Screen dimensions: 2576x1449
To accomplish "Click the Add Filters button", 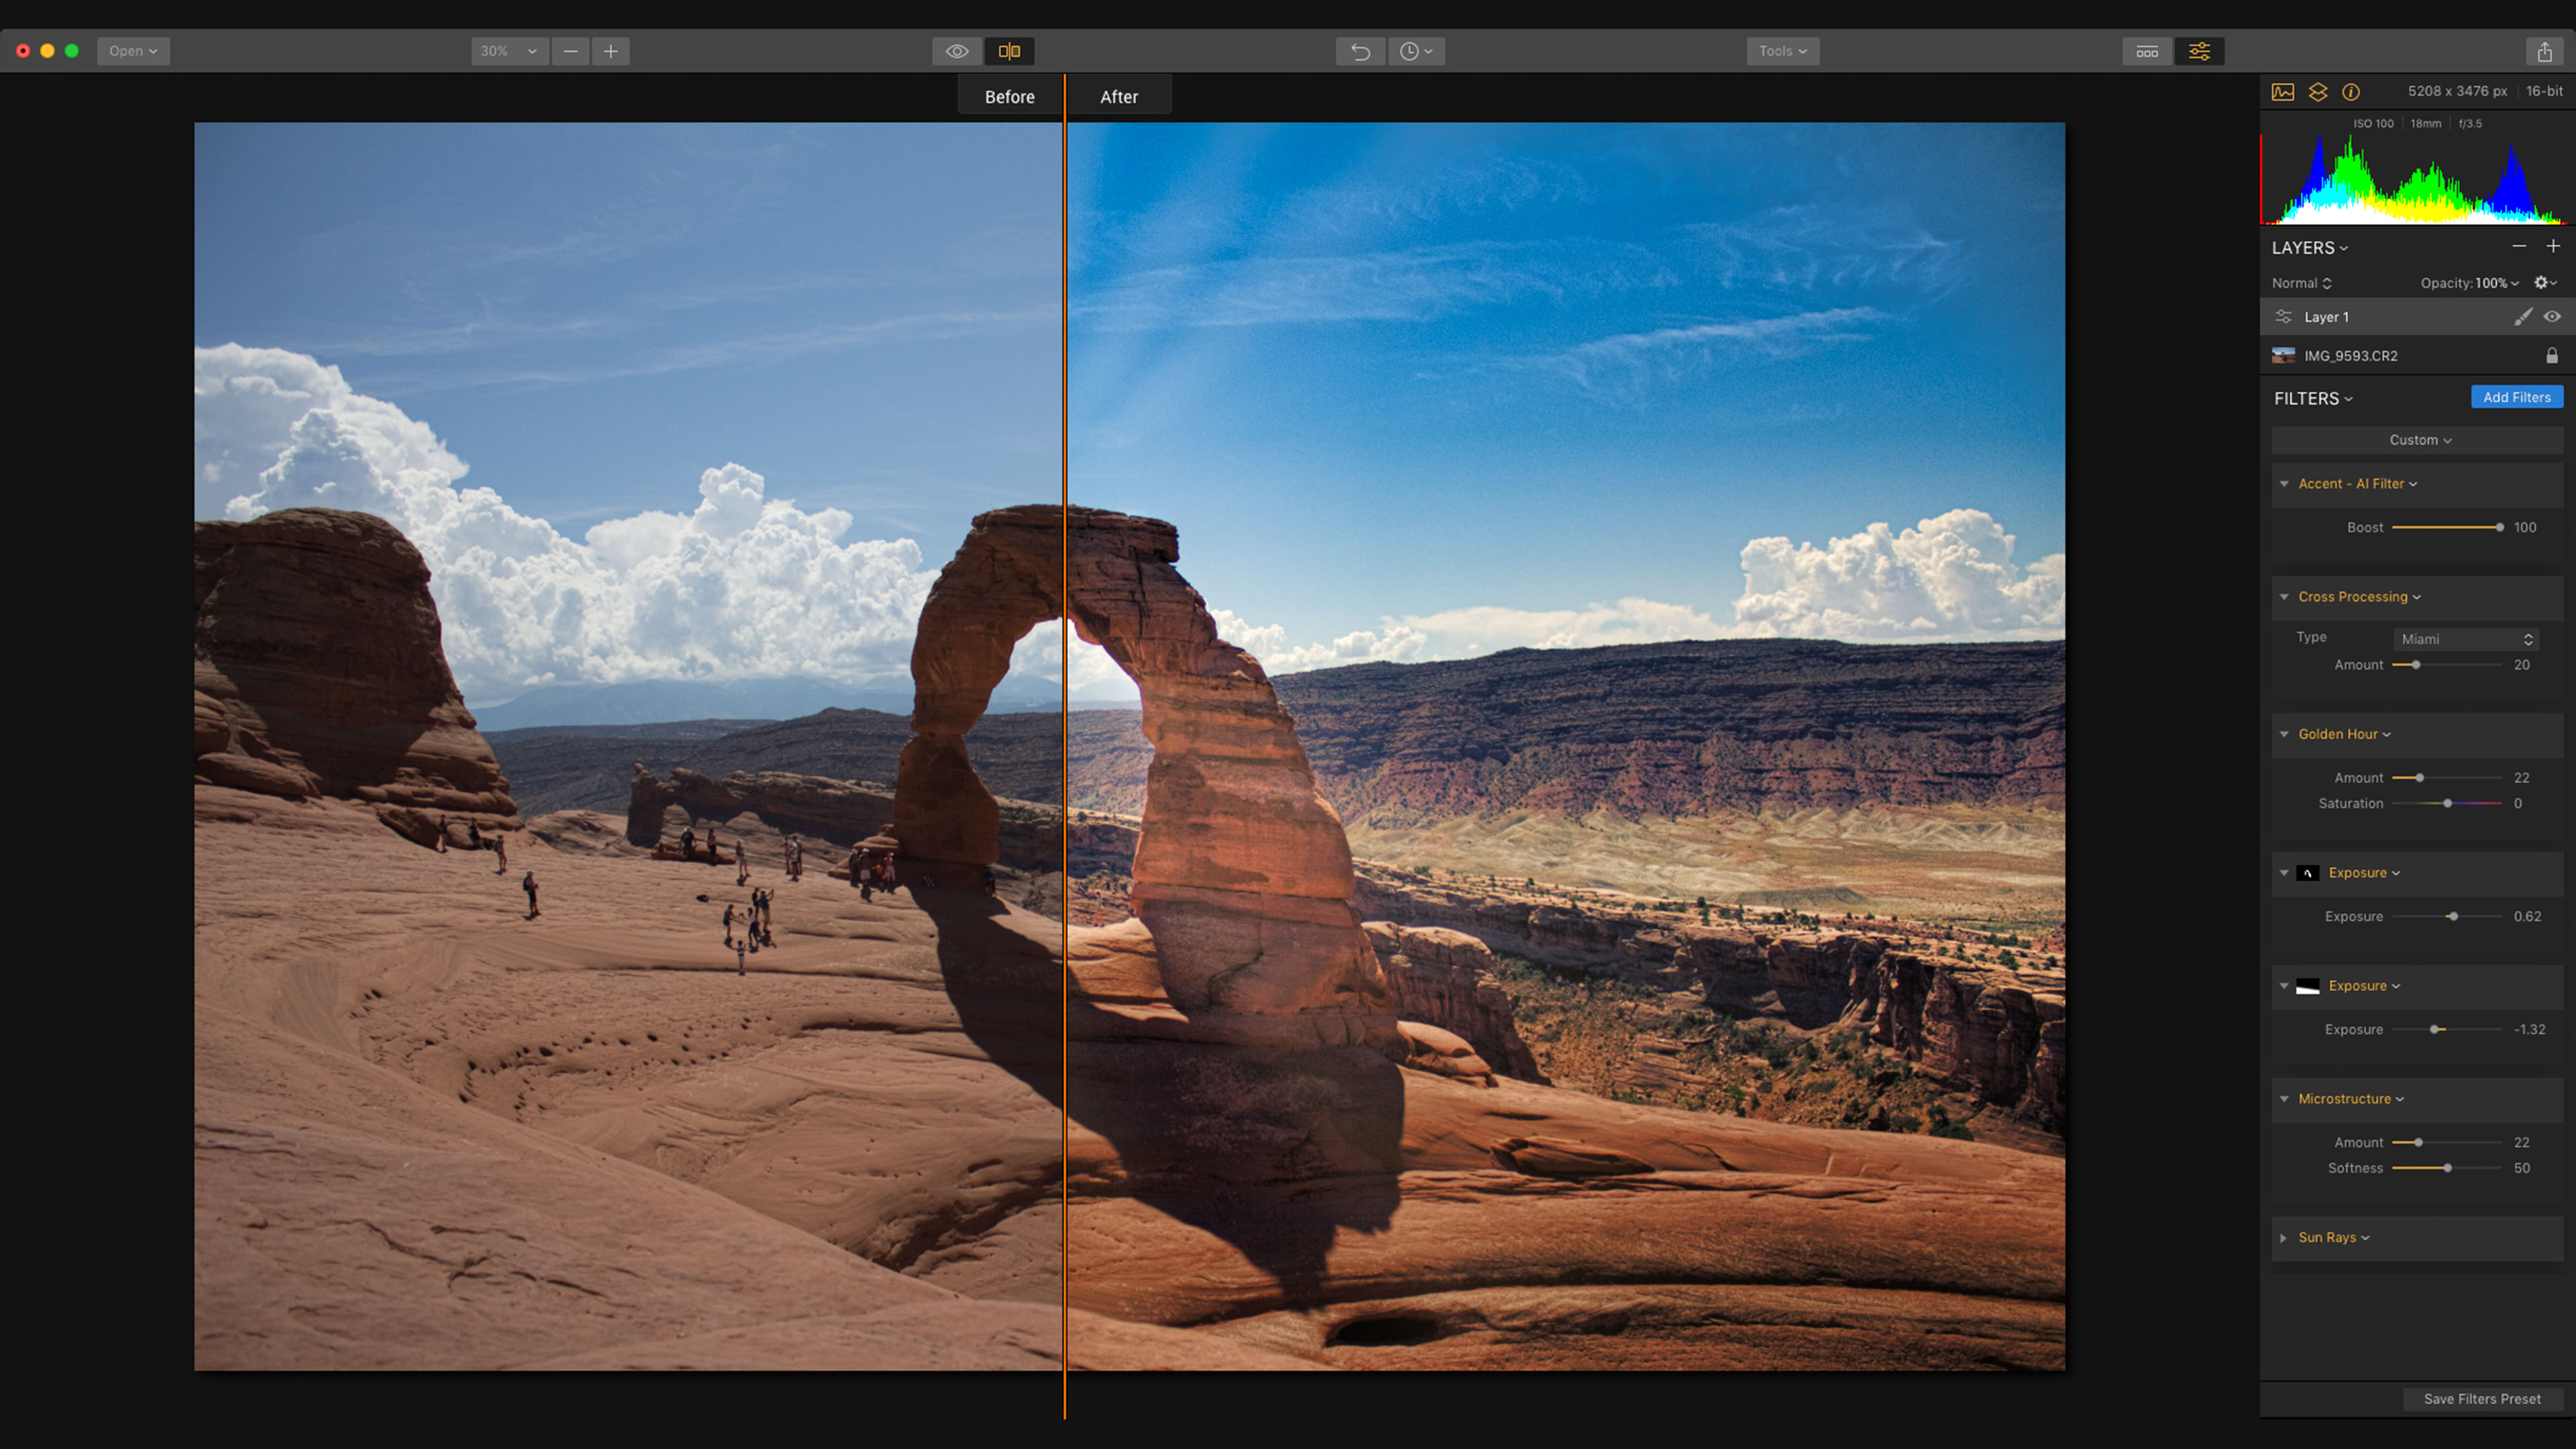I will point(2516,396).
